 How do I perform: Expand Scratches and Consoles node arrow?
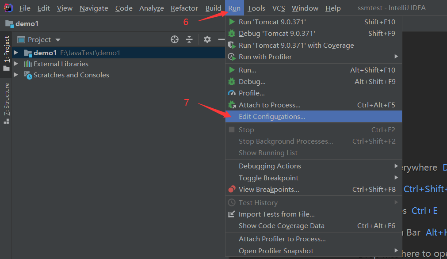point(16,75)
